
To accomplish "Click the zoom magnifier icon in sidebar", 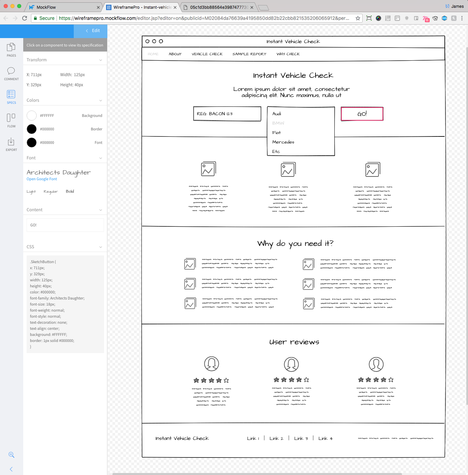I will tap(11, 455).
